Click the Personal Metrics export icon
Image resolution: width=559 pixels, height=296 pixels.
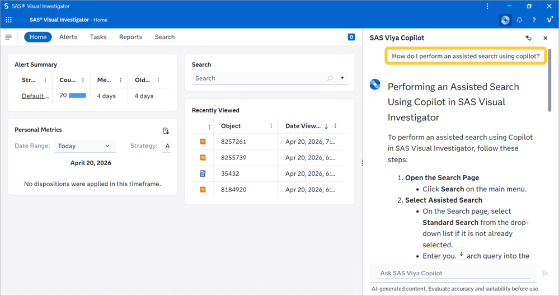click(x=166, y=131)
